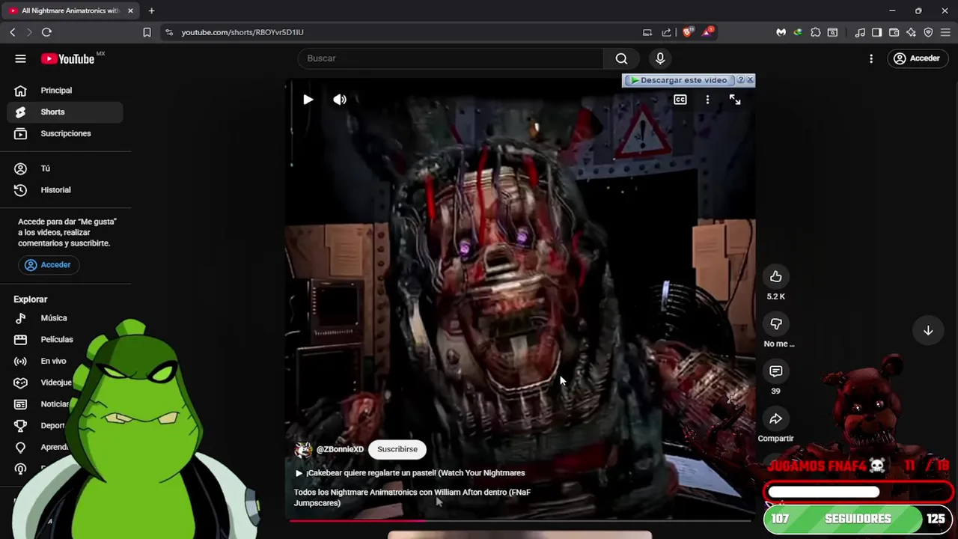This screenshot has height=539, width=958.
Task: Open the YouTube hamburger guide menu
Action: point(20,58)
